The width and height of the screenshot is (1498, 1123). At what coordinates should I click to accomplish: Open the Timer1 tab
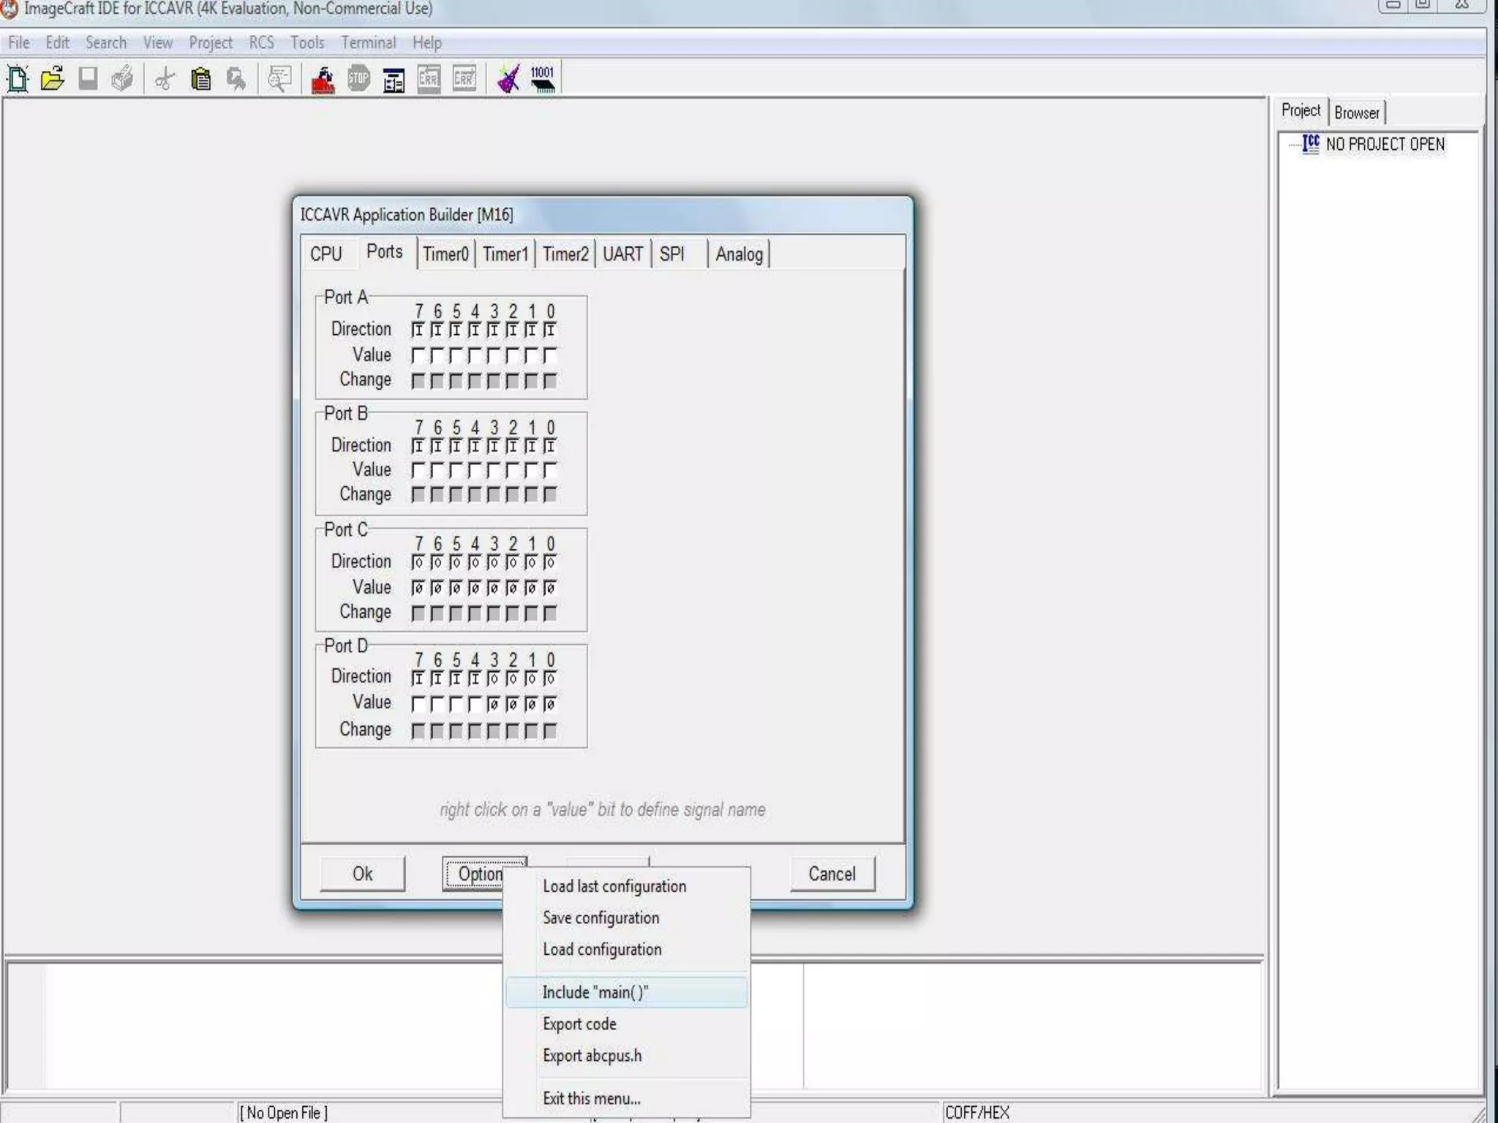click(x=505, y=254)
